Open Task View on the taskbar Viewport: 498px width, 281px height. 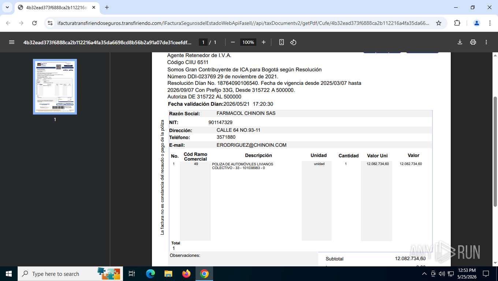point(132,274)
